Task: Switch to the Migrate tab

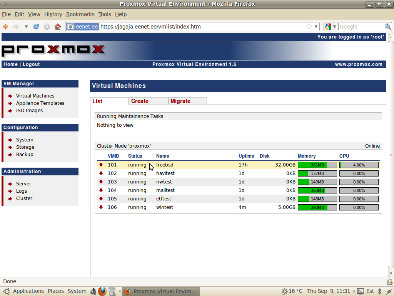Action: 187,101
